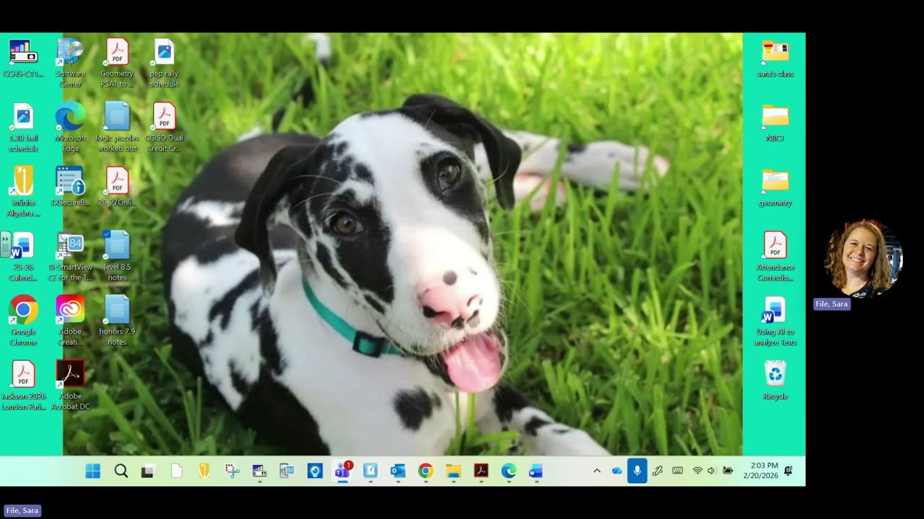Open the CCHS-C11 desktop shortcut

(23, 59)
